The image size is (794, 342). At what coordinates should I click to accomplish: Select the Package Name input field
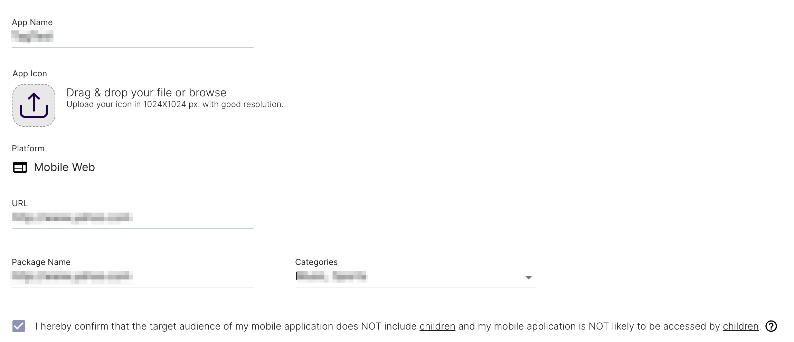pyautogui.click(x=133, y=277)
